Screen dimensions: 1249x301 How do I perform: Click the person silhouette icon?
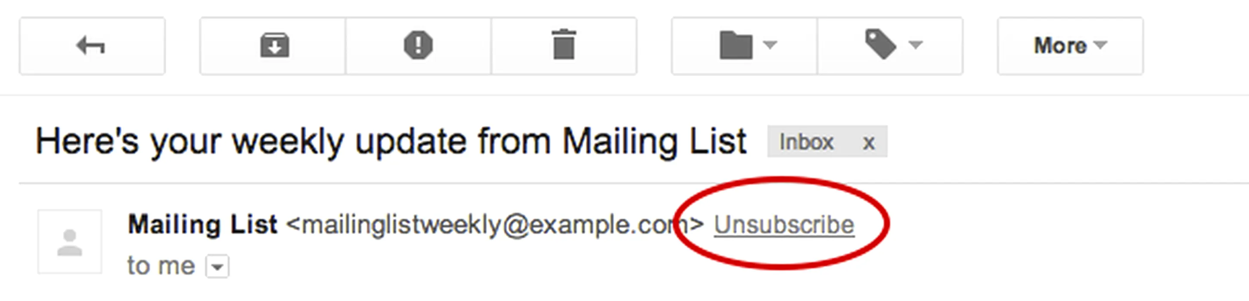(x=70, y=243)
